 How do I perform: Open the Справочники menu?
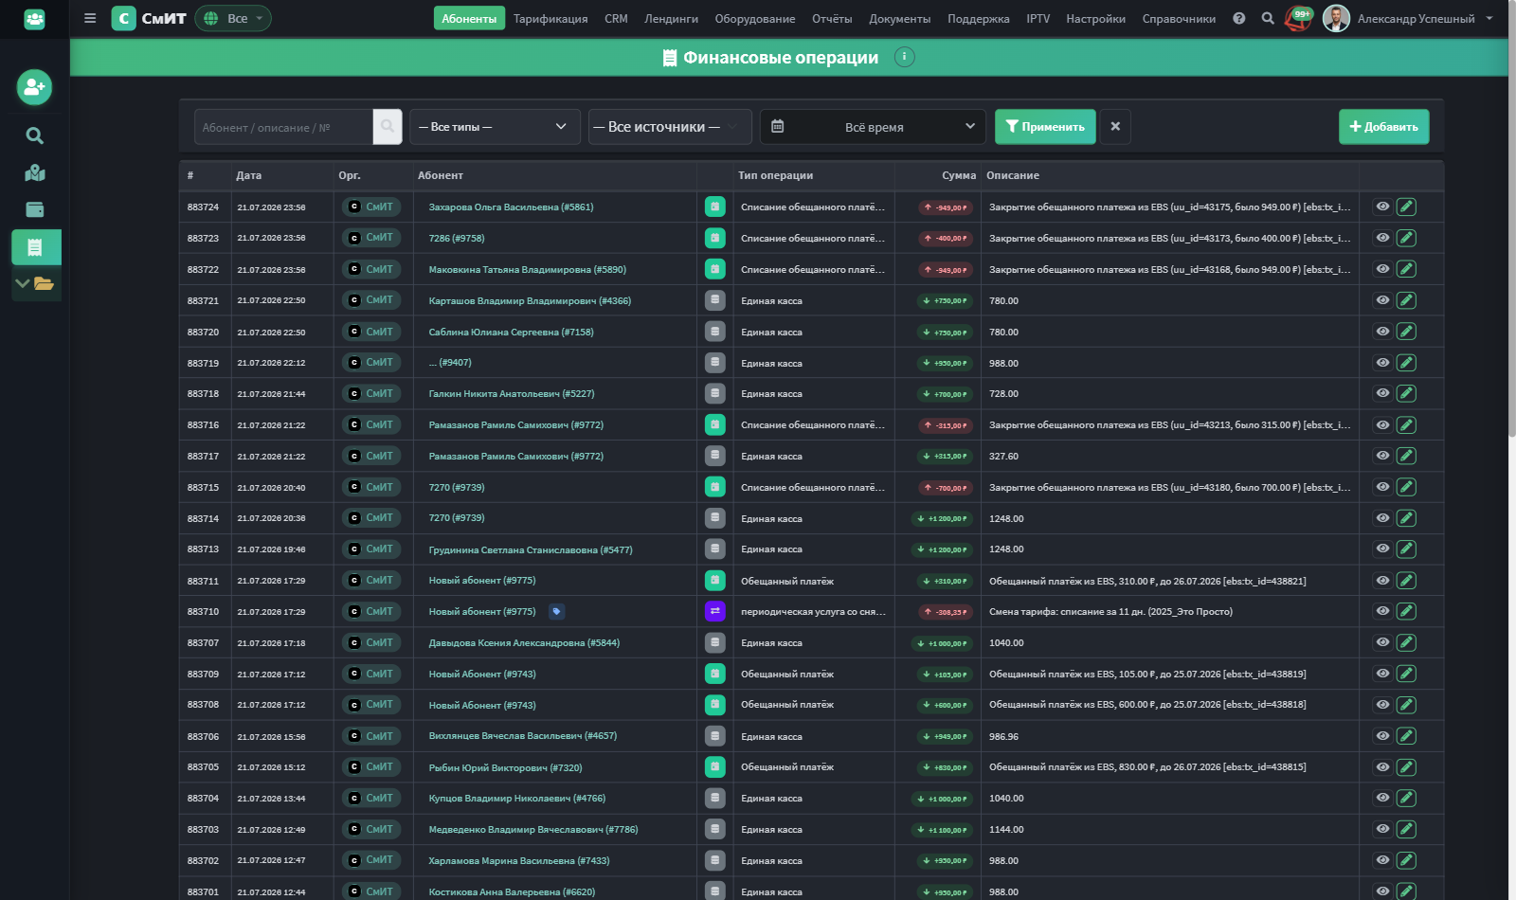click(1179, 18)
